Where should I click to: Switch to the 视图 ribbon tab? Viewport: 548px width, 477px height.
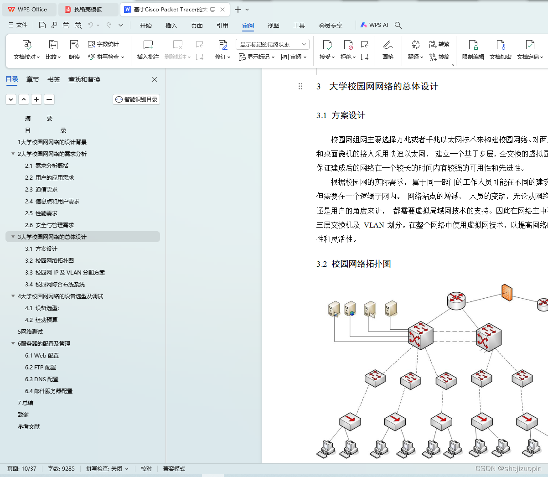pos(274,26)
